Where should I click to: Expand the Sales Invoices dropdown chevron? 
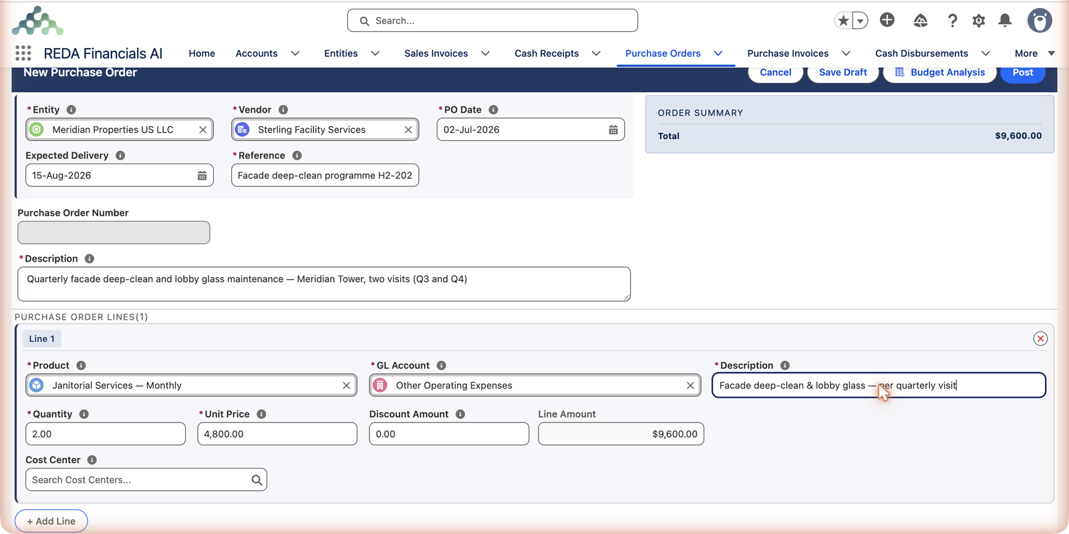click(486, 53)
